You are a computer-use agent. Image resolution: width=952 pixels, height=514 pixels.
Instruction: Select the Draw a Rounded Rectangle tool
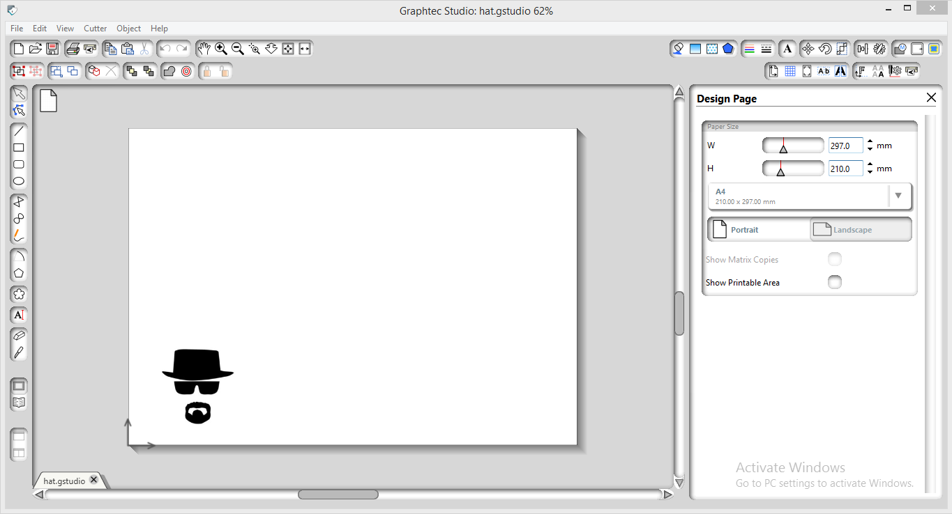pyautogui.click(x=19, y=164)
